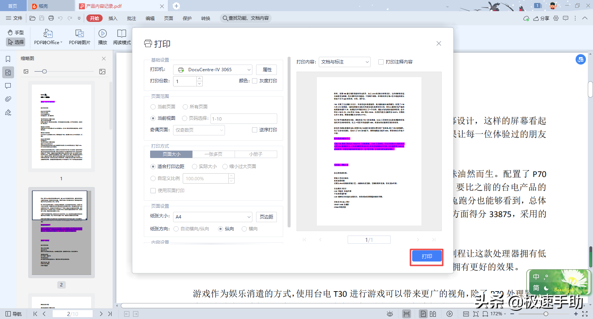Click 页码选择 range input field
Viewport: 593px width, 319px height.
point(244,119)
